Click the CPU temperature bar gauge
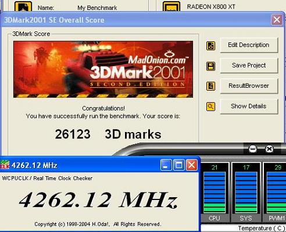286x232 pixels. (x=214, y=192)
